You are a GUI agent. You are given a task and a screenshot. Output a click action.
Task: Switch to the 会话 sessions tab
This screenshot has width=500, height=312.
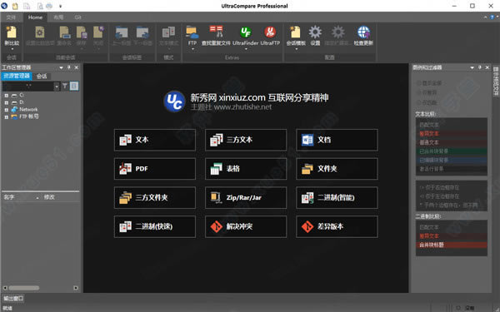42,76
